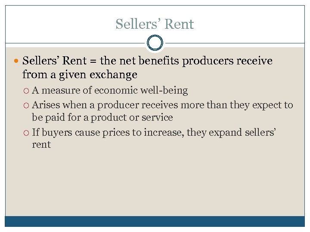Click the hollow bullet before 'A measure'

pos(26,91)
